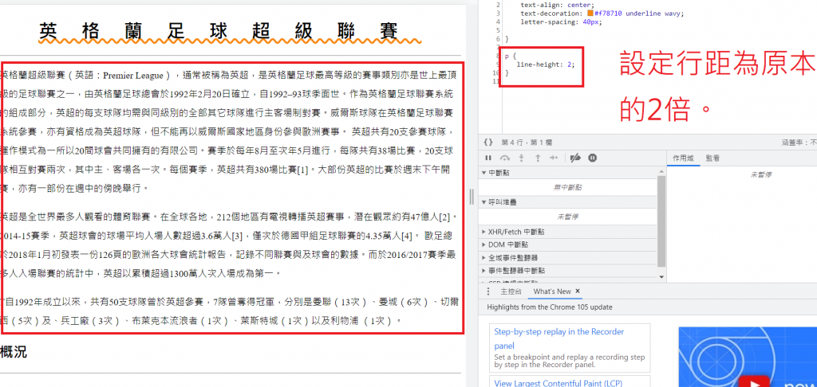
Task: Click the 概況 heading on the page
Action: [14, 352]
